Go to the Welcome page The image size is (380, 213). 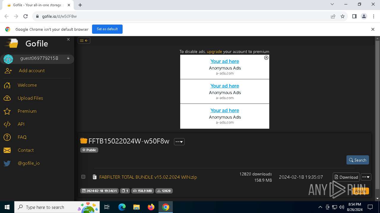tap(27, 85)
